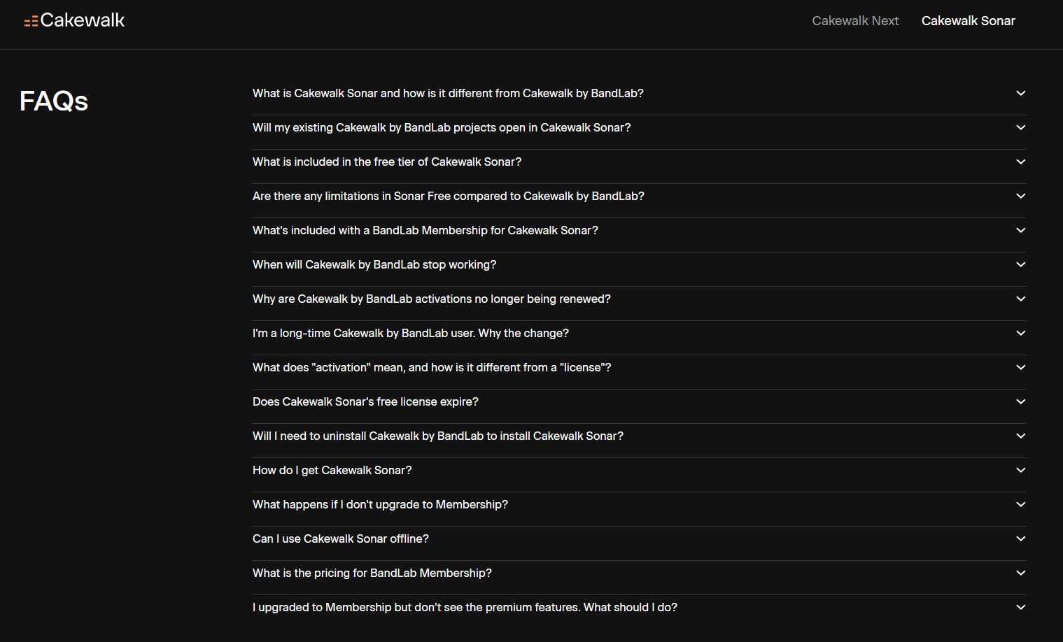The image size is (1063, 642).
Task: Click chevron beside 'existing Cakewalk by BandLab projects'
Action: tap(1020, 127)
